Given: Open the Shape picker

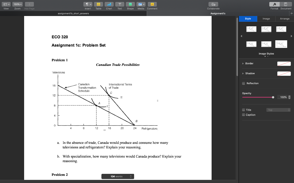Looking at the screenshot, I should [130, 4].
